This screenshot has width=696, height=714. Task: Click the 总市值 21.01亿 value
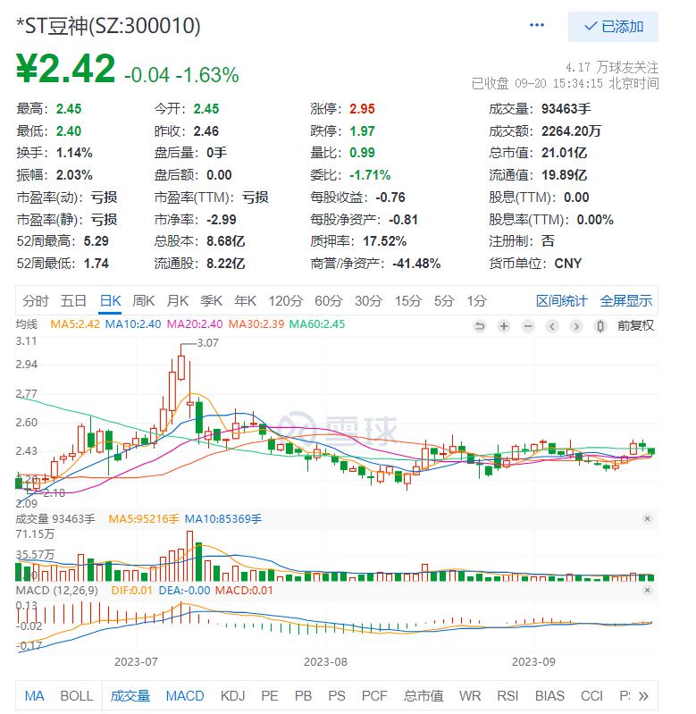(564, 153)
